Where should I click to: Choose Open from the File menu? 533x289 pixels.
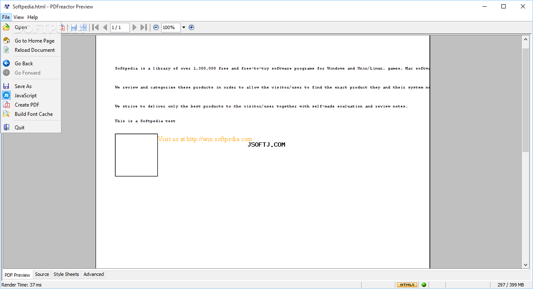(x=31, y=27)
